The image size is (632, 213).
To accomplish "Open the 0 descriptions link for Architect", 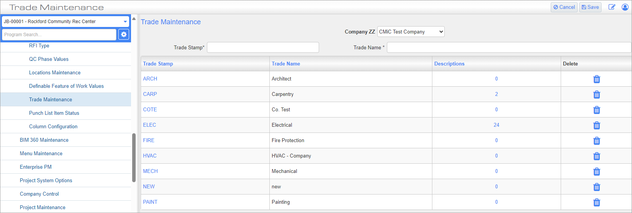I will tap(496, 79).
